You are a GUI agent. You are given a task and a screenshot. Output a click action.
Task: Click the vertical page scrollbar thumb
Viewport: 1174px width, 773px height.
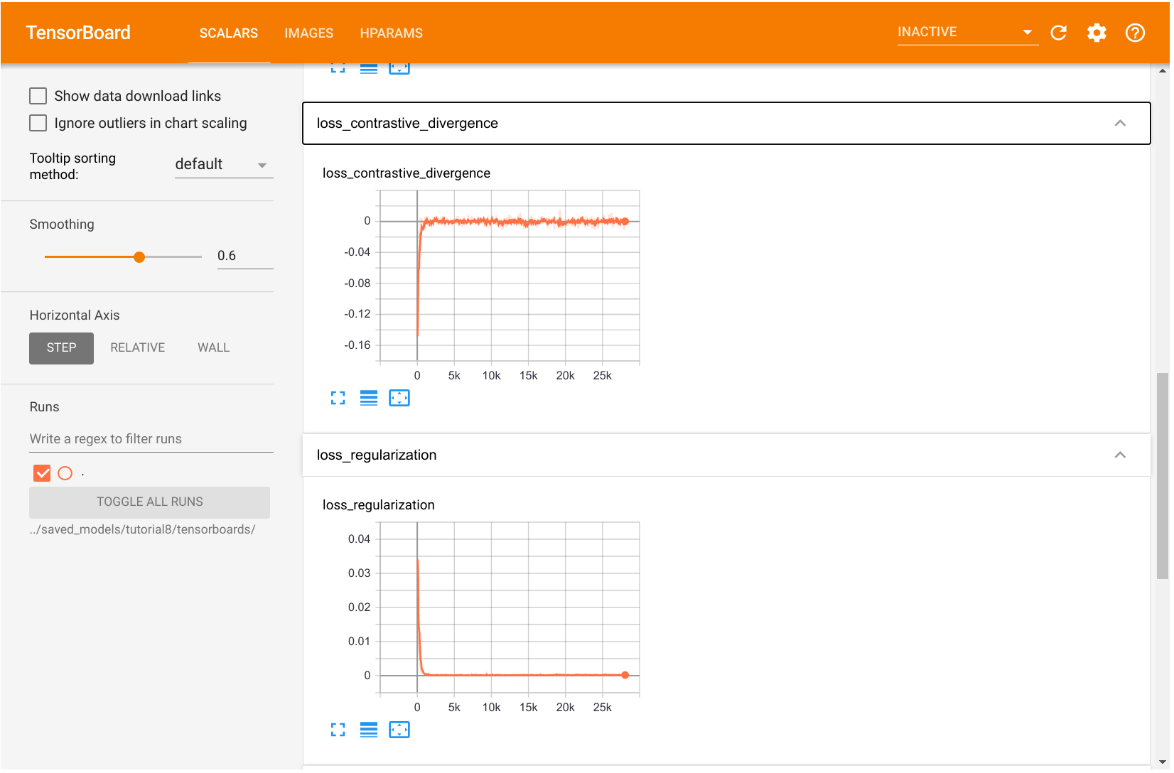tap(1163, 475)
